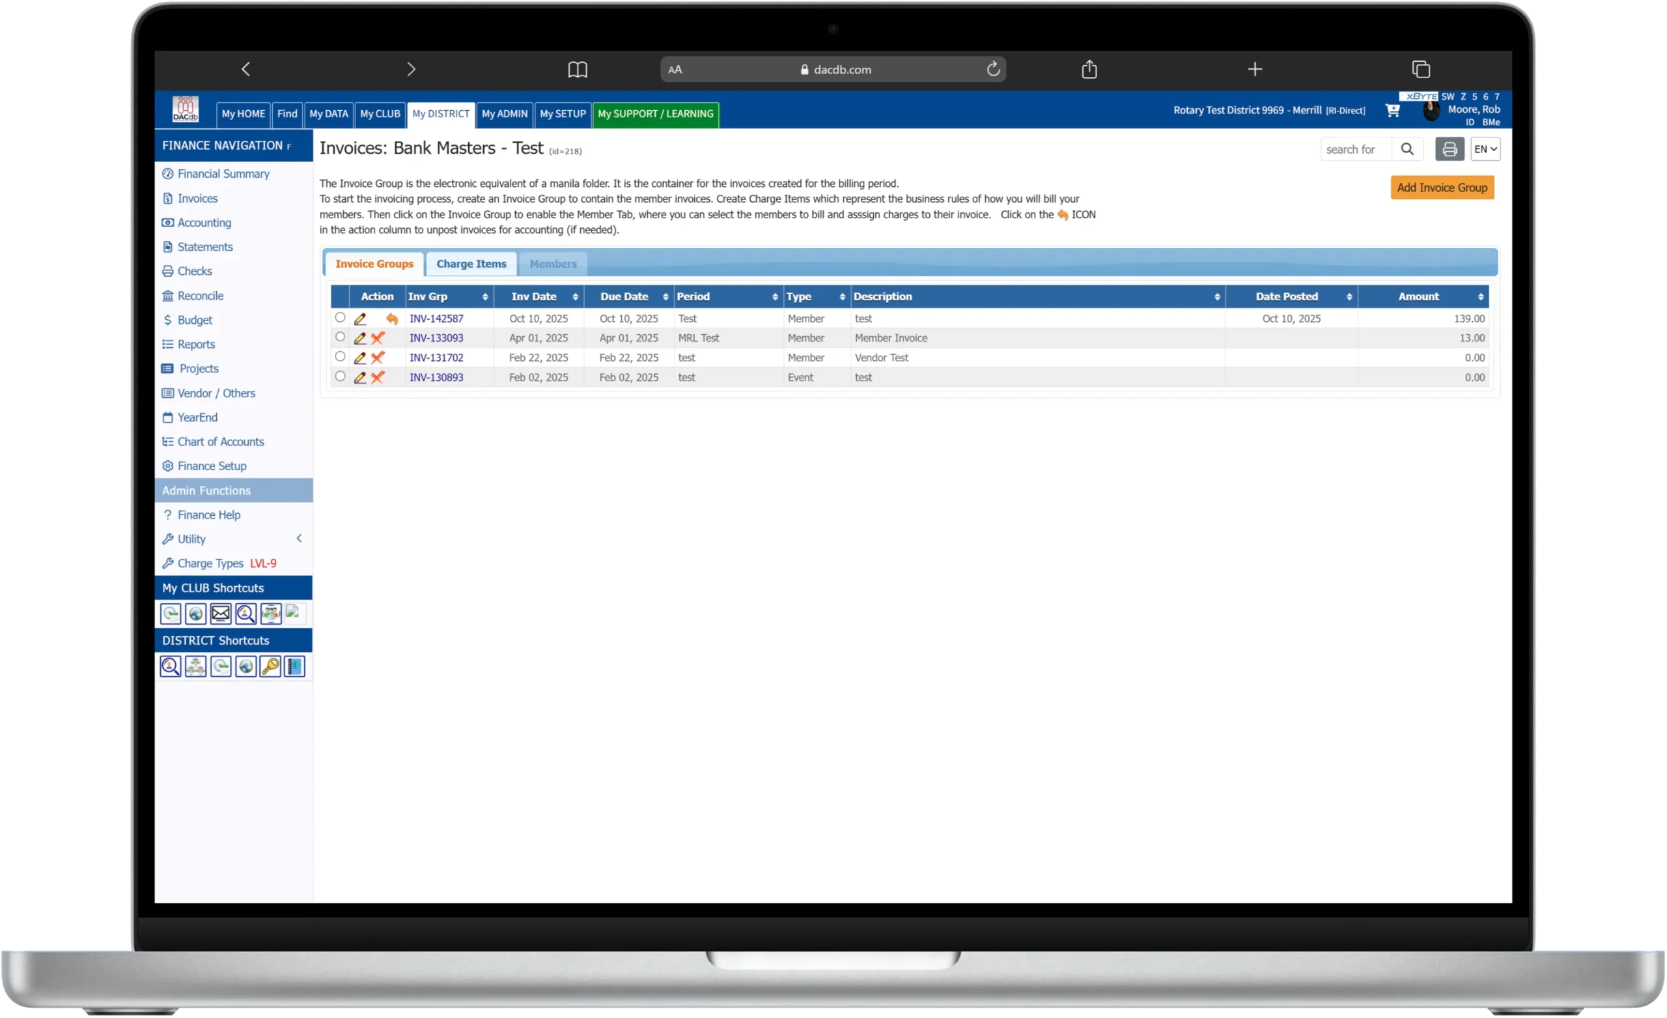Click the Add Invoice Group button
The width and height of the screenshot is (1667, 1018).
[x=1442, y=188]
